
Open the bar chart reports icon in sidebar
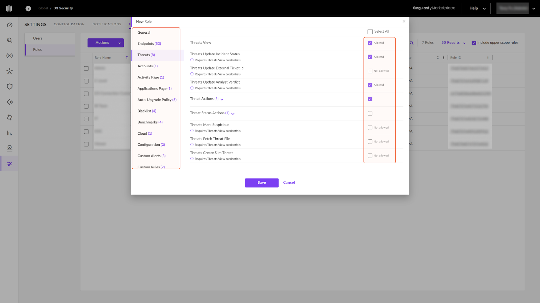point(9,133)
